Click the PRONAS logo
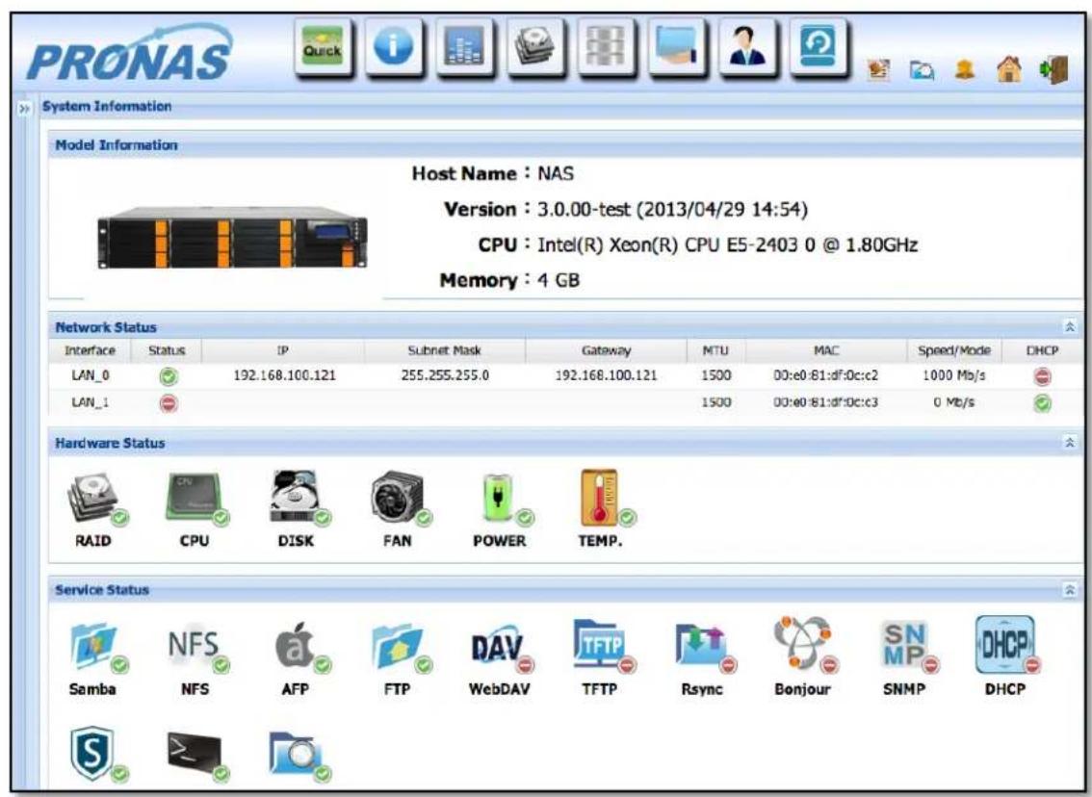Image resolution: width=1092 pixels, height=797 pixels. (x=130, y=54)
